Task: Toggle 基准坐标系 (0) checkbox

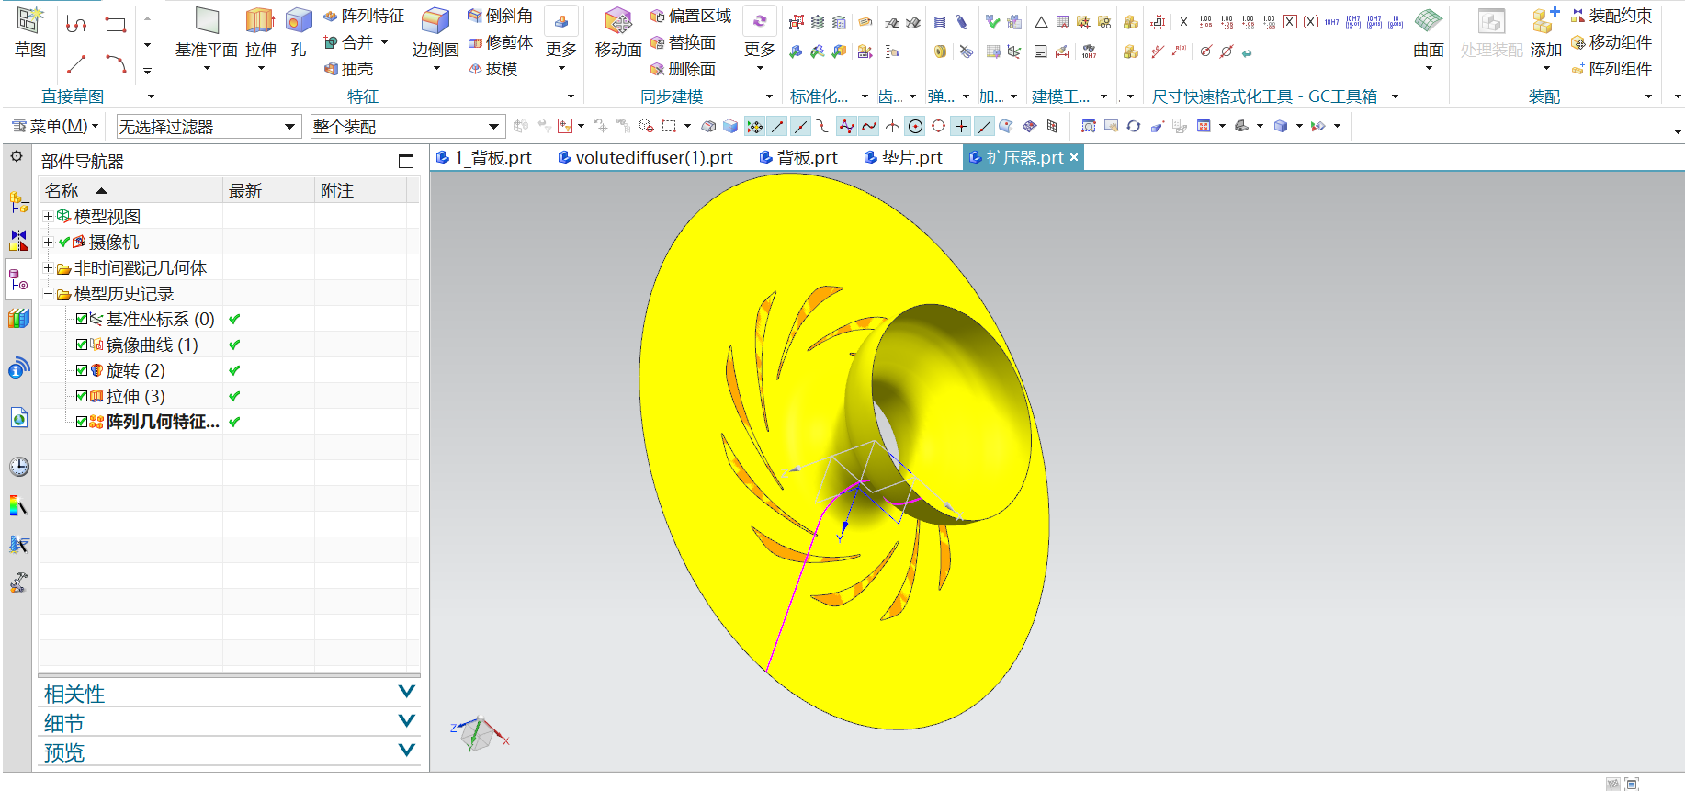Action: (82, 319)
